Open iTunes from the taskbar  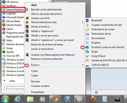(67, 99)
